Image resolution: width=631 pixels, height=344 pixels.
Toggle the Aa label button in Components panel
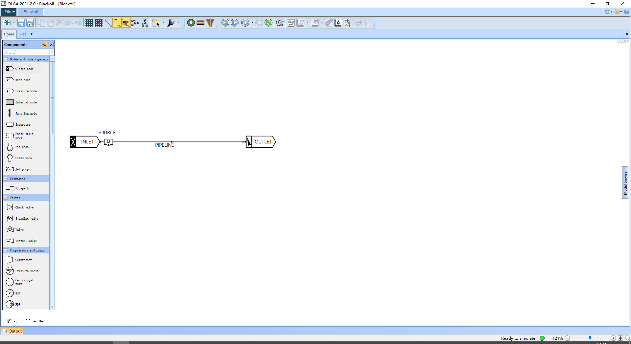45,45
